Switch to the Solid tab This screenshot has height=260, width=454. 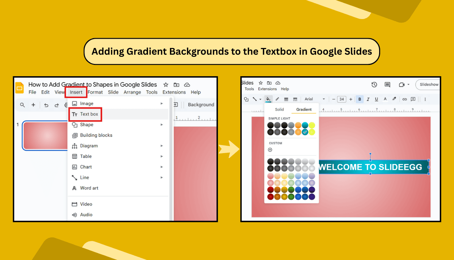tap(279, 109)
